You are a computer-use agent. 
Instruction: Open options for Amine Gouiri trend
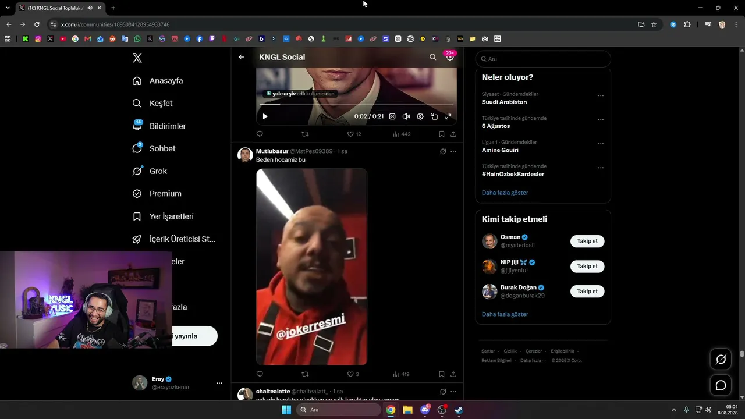(x=601, y=144)
